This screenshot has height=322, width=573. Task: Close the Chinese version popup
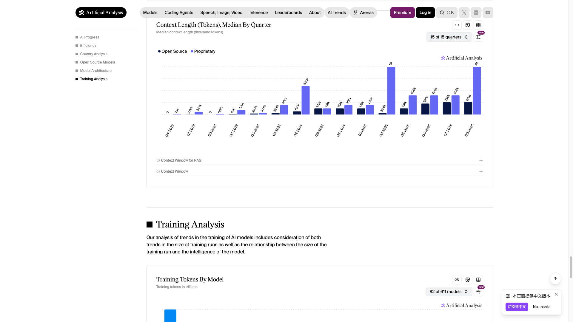click(556, 294)
